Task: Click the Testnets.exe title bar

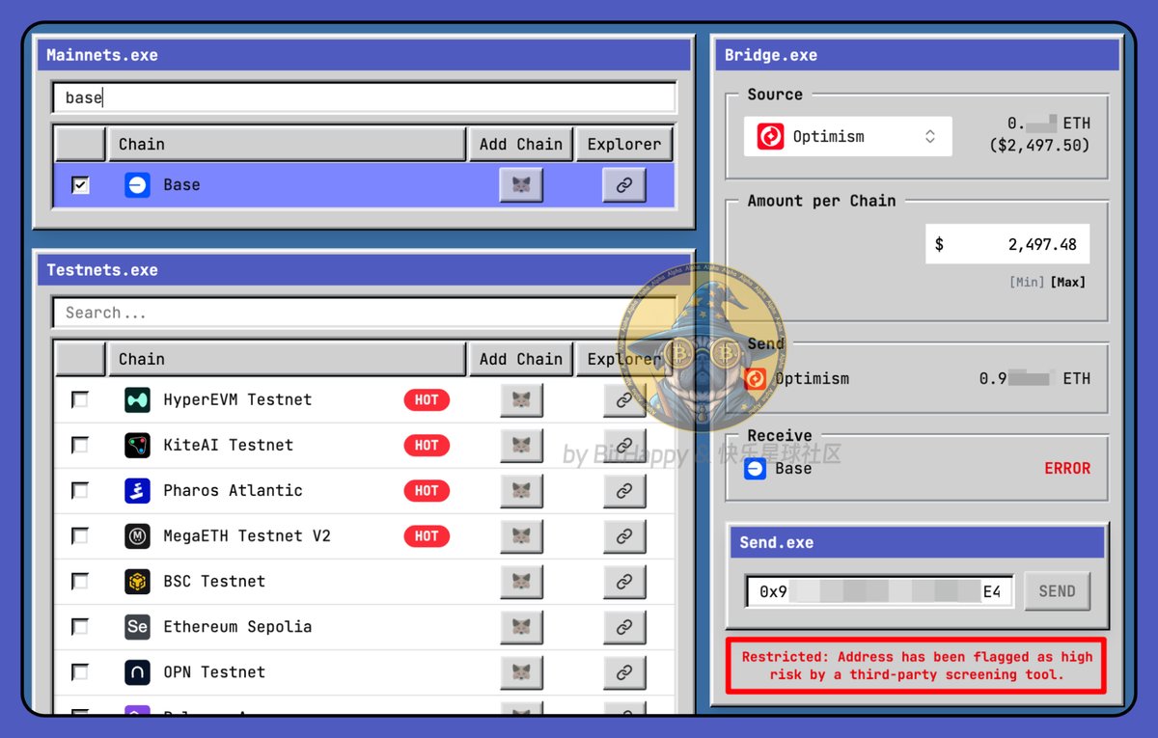Action: point(365,270)
